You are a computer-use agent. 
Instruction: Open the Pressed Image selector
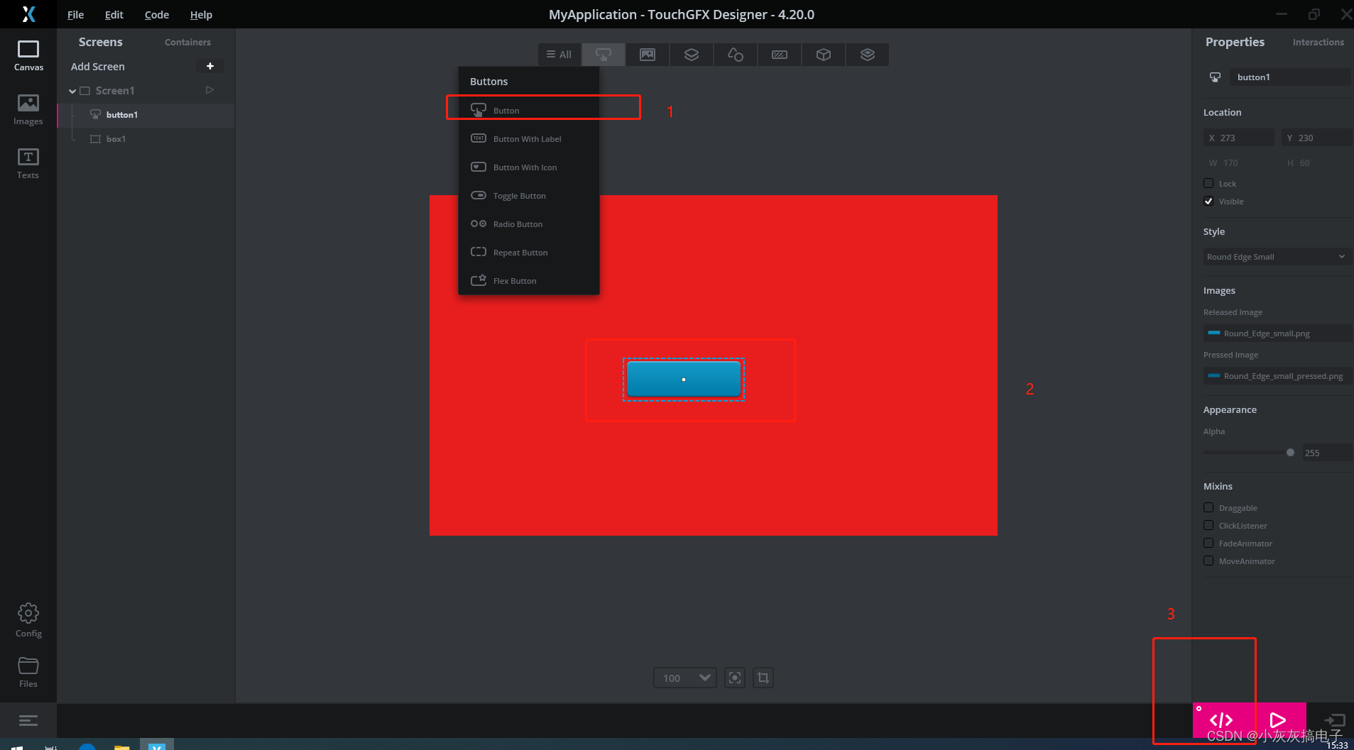click(x=1277, y=376)
